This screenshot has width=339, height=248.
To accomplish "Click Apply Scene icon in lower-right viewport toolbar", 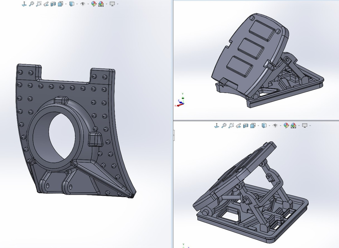I will click(x=293, y=126).
